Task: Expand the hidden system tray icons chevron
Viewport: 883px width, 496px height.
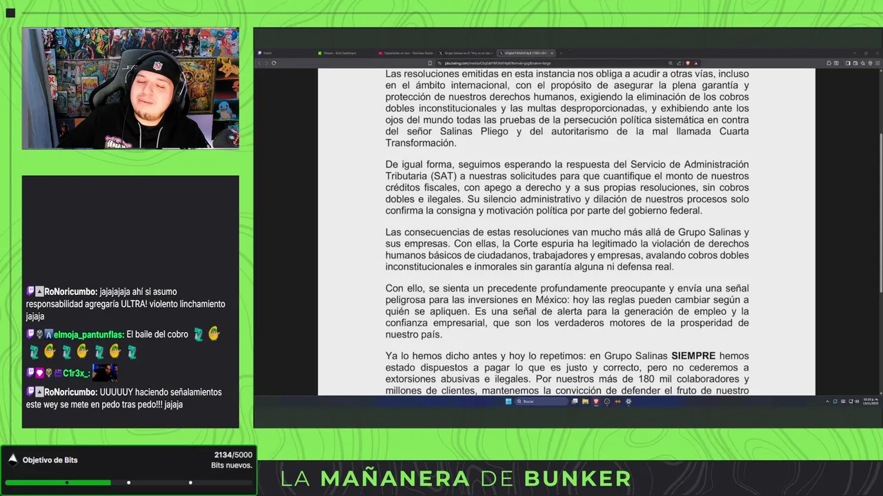Action: coord(827,401)
